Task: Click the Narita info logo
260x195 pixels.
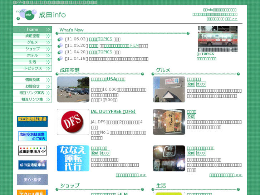Action: pos(26,15)
